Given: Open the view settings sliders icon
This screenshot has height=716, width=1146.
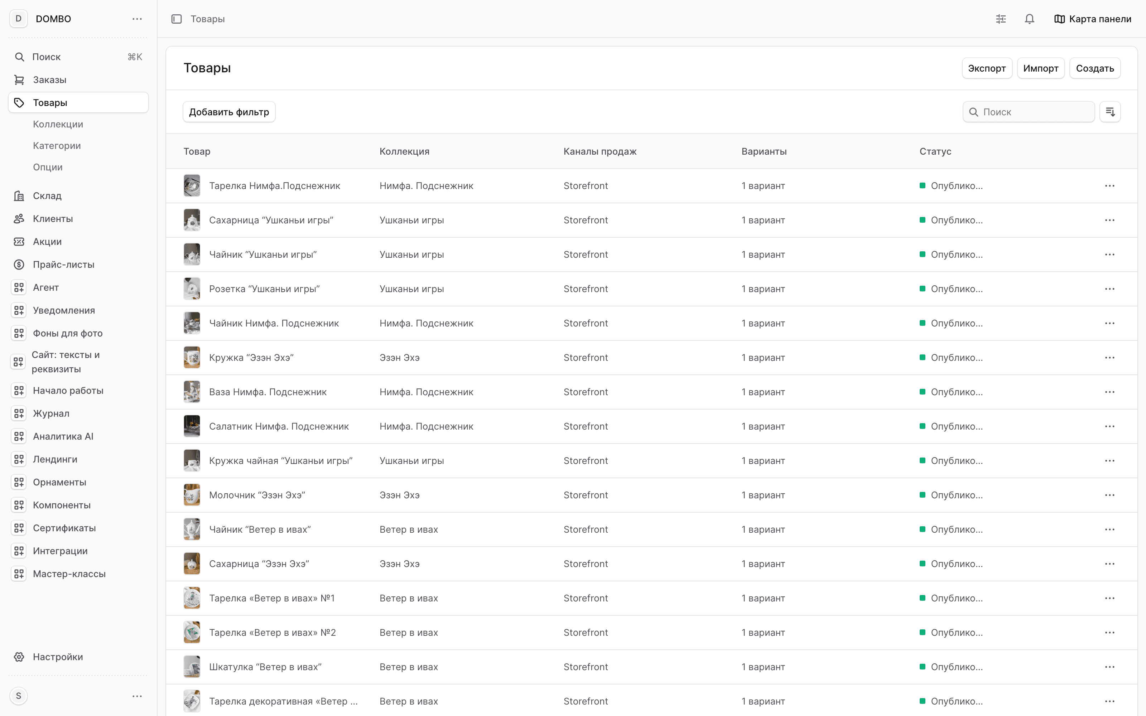Looking at the screenshot, I should tap(1001, 19).
